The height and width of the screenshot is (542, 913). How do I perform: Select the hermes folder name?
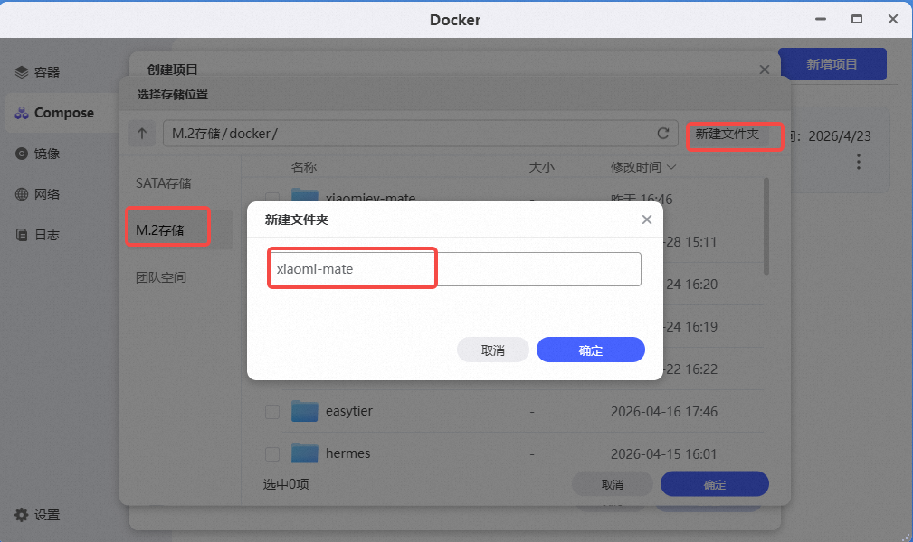point(347,453)
